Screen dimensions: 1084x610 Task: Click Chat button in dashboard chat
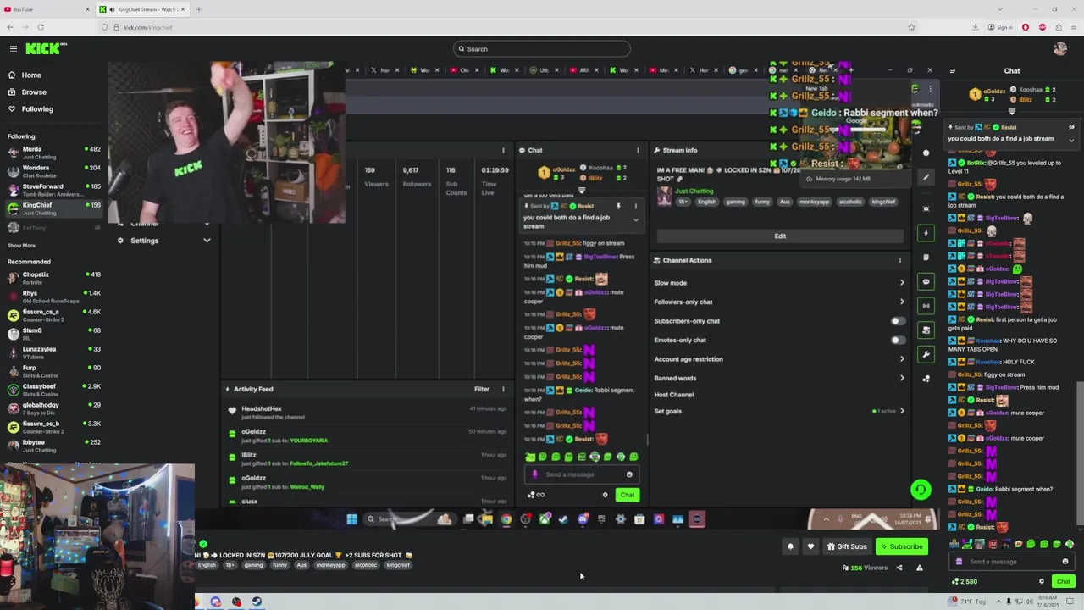point(627,495)
